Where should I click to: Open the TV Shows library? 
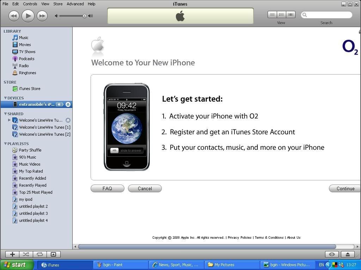point(27,52)
